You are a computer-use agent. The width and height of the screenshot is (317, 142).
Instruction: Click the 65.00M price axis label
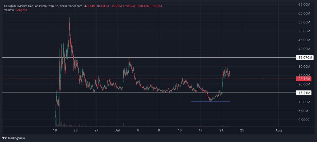[304, 4]
